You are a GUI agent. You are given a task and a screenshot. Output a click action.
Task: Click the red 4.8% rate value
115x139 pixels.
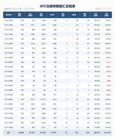click(109, 81)
